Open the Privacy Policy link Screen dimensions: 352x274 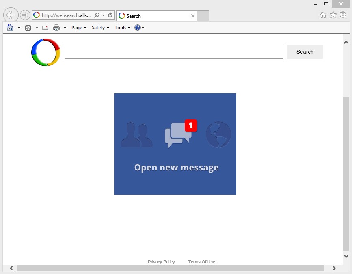[x=161, y=262]
